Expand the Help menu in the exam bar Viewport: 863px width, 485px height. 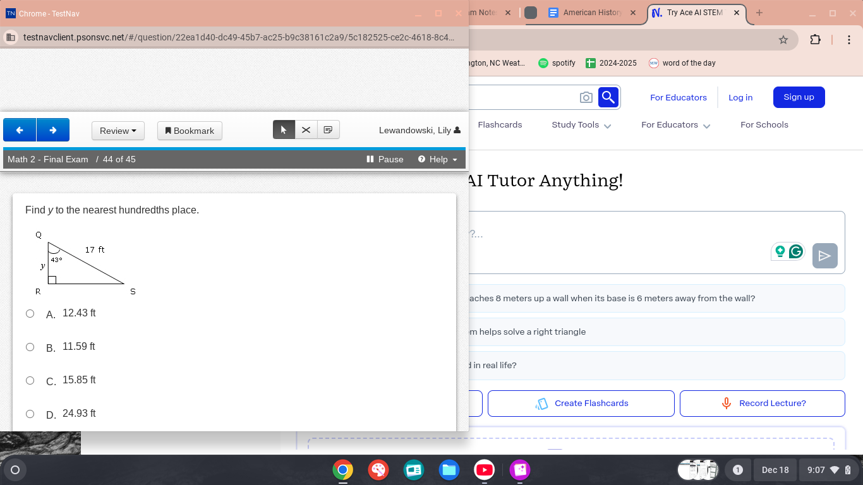point(437,159)
